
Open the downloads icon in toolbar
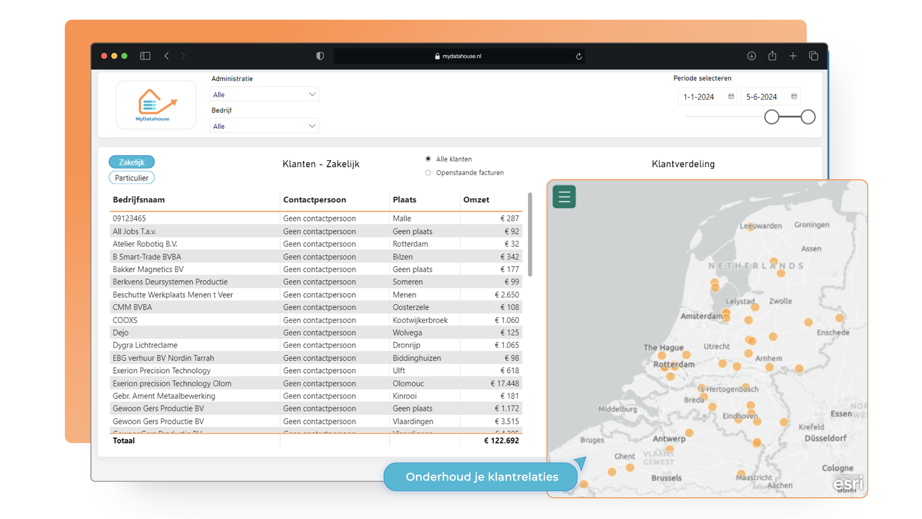(752, 56)
